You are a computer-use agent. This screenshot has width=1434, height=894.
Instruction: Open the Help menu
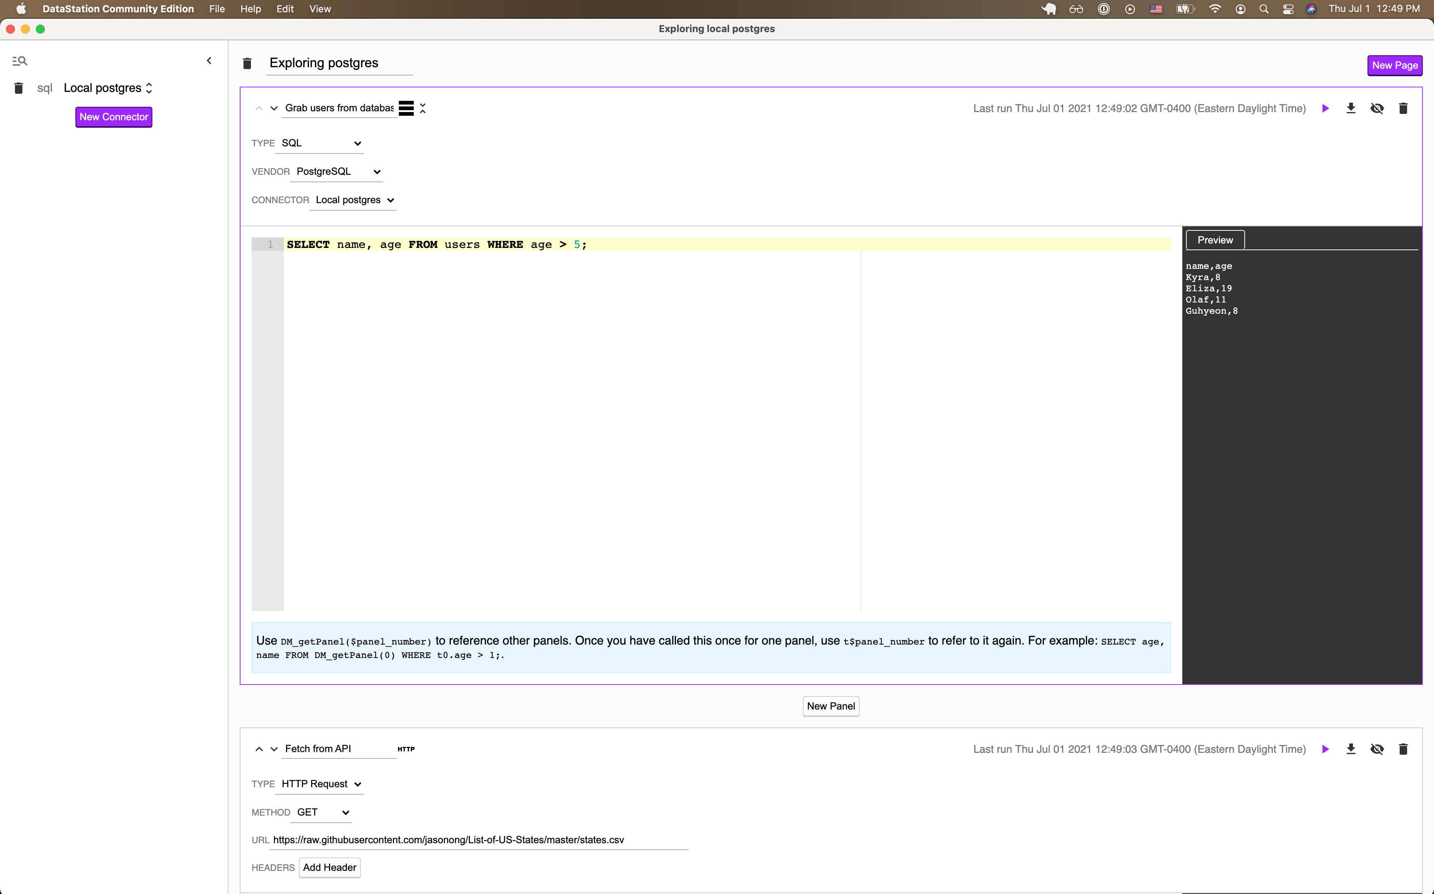(x=251, y=9)
